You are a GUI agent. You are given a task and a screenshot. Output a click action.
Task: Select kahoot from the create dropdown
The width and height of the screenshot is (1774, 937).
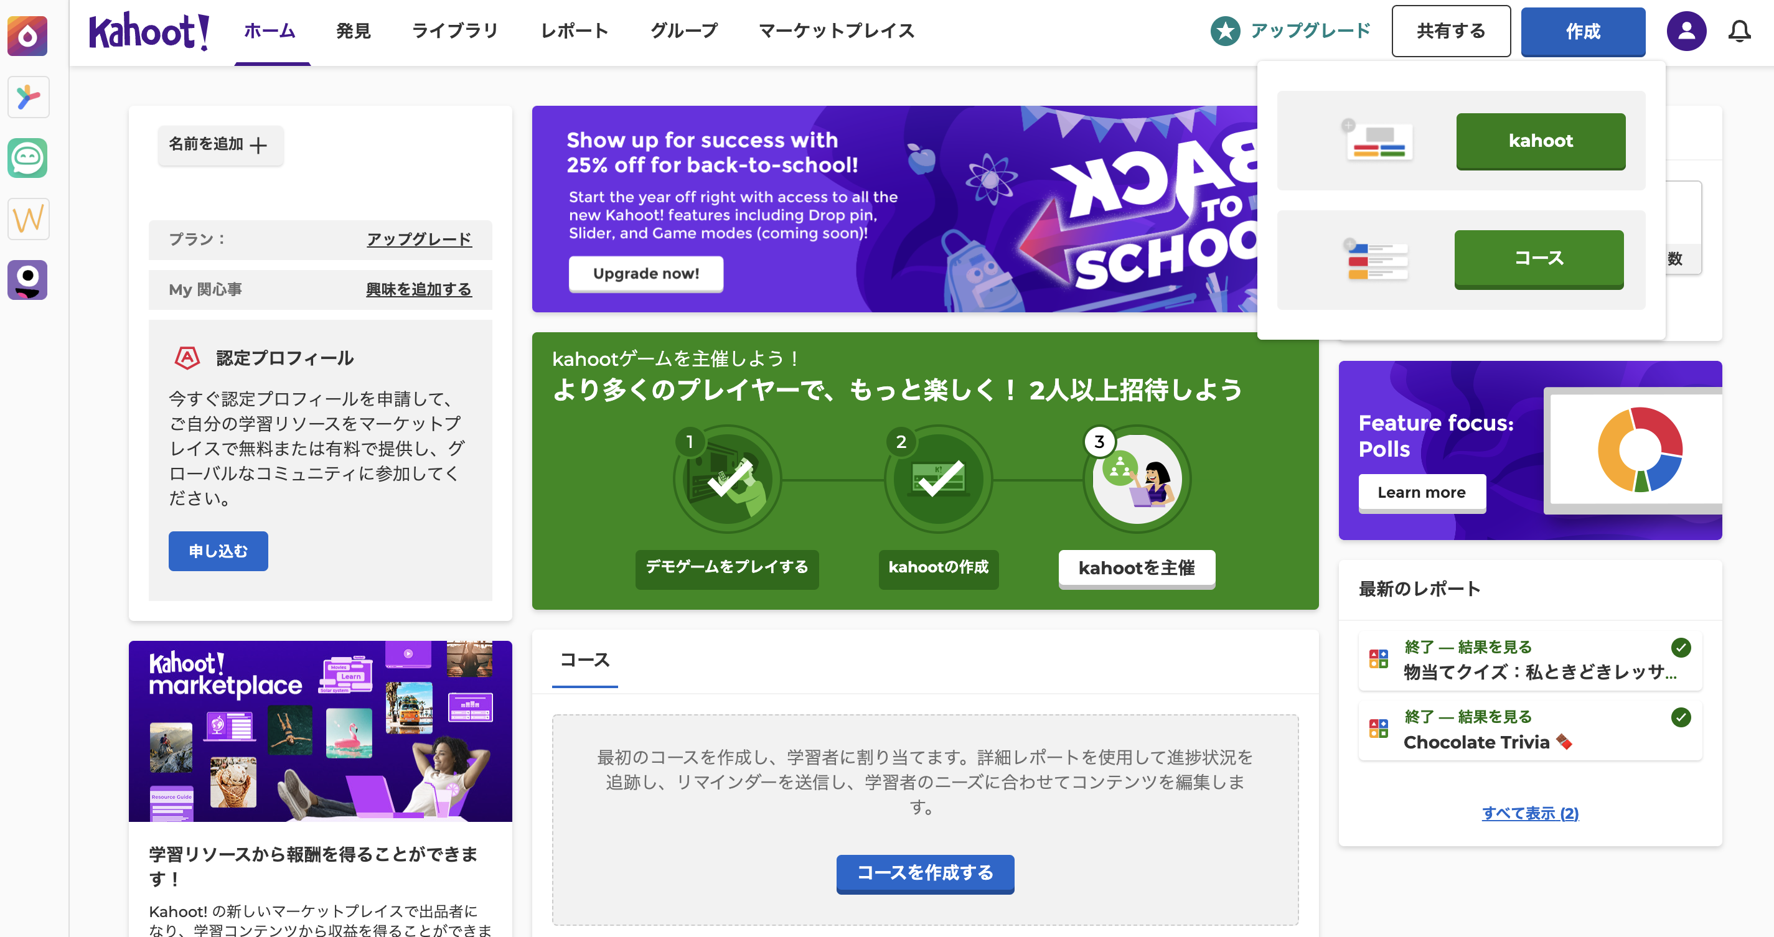[x=1541, y=141]
